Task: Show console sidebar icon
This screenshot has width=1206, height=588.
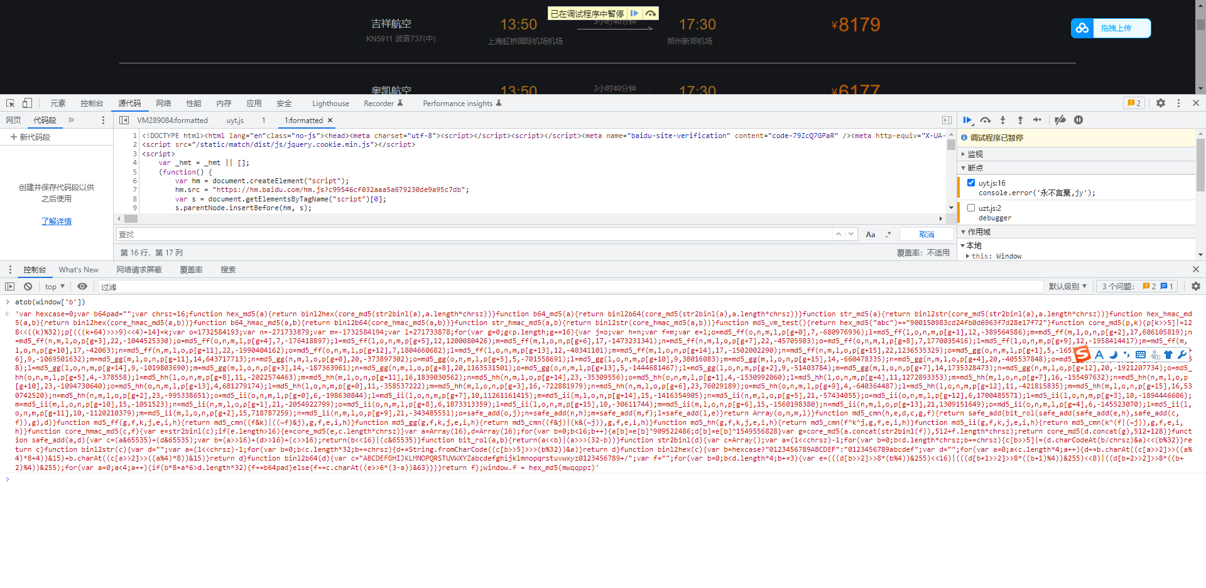Action: [x=9, y=286]
